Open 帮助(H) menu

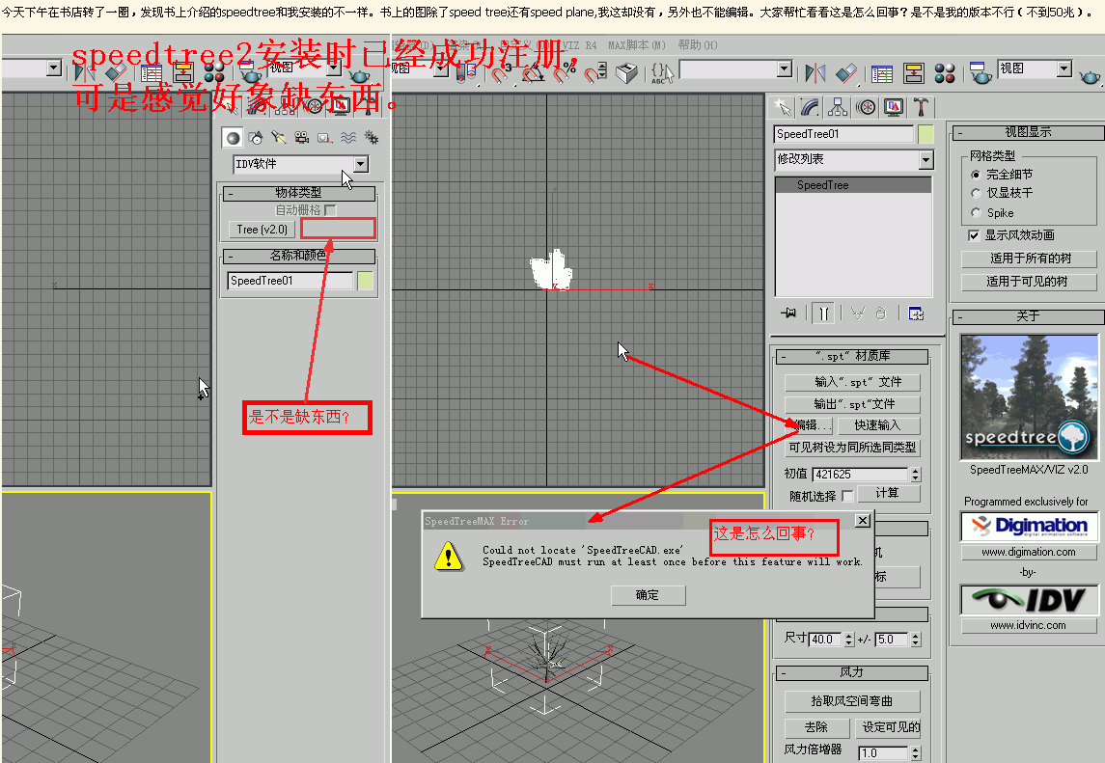coord(698,45)
